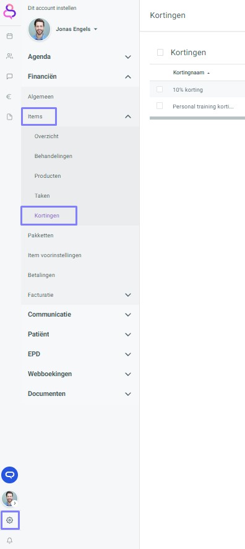Collapse the Financiën section chevron
Screen dimensions: 245x549
(x=128, y=77)
